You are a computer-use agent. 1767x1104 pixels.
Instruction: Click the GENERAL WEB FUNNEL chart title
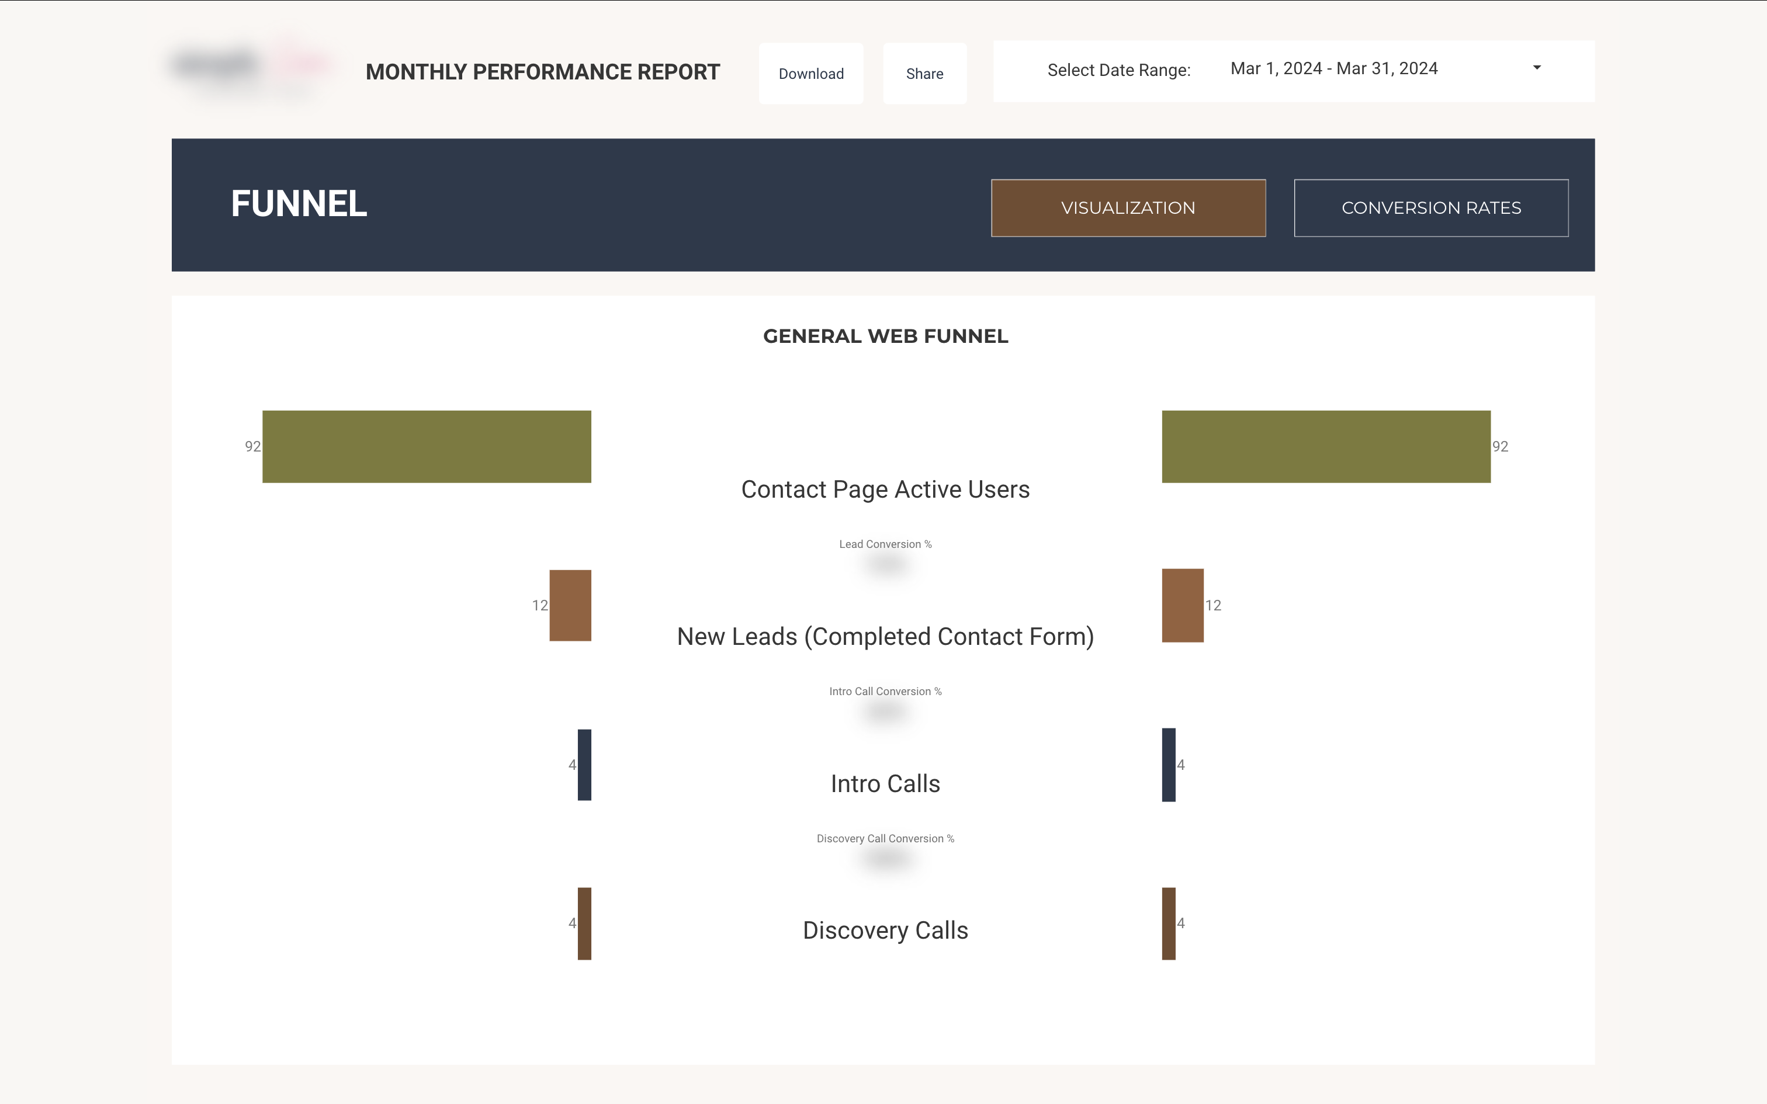pos(885,336)
